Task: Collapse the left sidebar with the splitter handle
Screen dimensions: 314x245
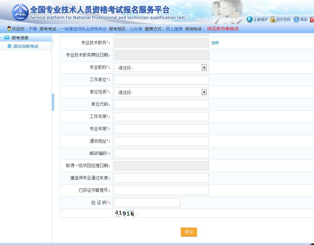Action: (53, 102)
